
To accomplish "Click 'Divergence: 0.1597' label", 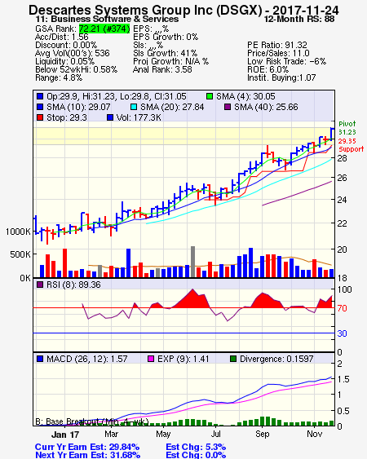I will pyautogui.click(x=276, y=359).
